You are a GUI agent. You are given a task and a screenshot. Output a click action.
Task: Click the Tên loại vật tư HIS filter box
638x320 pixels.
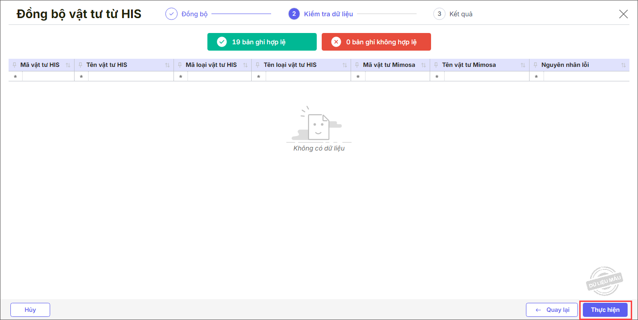[x=308, y=77]
